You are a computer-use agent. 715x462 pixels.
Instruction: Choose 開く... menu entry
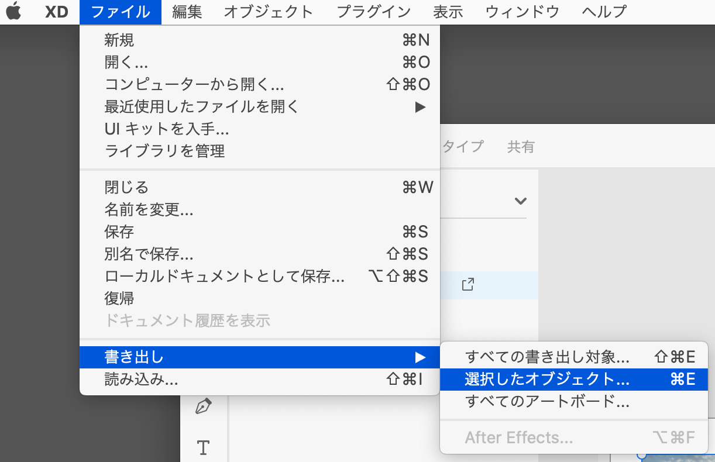(259, 62)
